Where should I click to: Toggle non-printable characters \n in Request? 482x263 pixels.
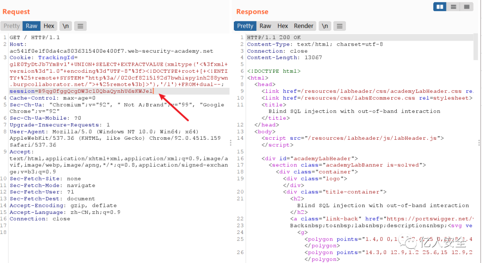(66, 26)
